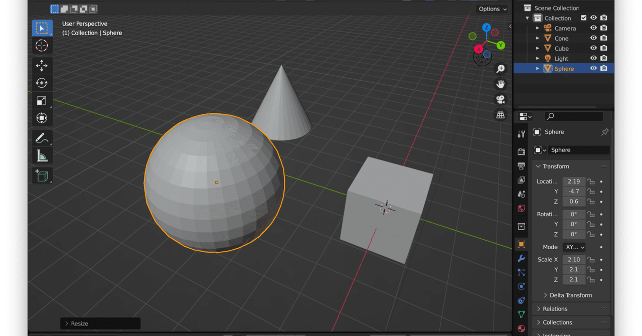Viewport: 642px width, 336px height.
Task: Open the Output properties tab
Action: pyautogui.click(x=521, y=166)
